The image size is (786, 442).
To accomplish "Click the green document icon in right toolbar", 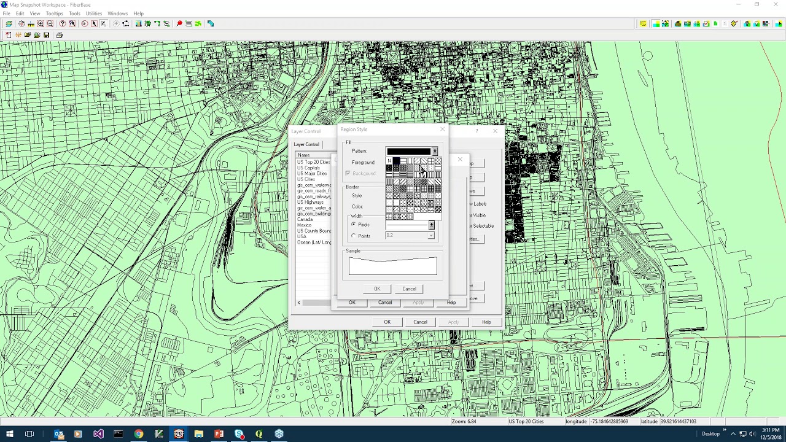I will click(x=715, y=23).
